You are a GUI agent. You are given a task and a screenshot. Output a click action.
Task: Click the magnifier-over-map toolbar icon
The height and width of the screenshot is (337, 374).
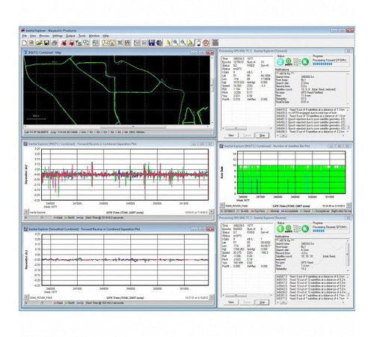click(x=86, y=43)
